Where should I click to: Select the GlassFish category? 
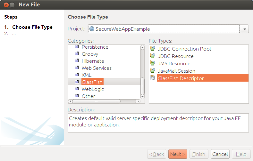point(92,82)
